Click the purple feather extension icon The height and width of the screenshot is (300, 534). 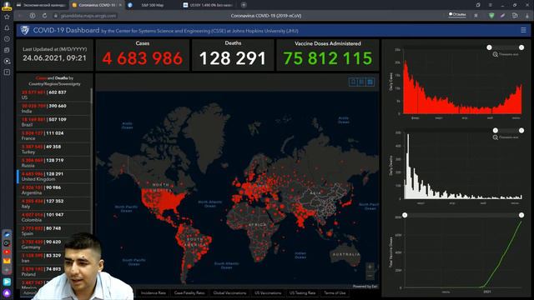502,15
